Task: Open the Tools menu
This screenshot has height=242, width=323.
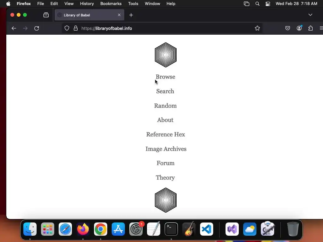Action: point(133,4)
